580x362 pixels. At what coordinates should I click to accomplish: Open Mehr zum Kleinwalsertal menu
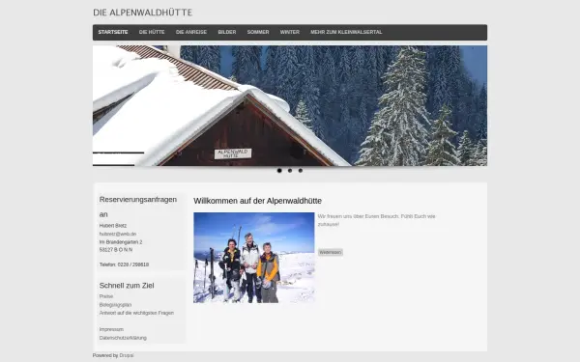[x=346, y=32]
